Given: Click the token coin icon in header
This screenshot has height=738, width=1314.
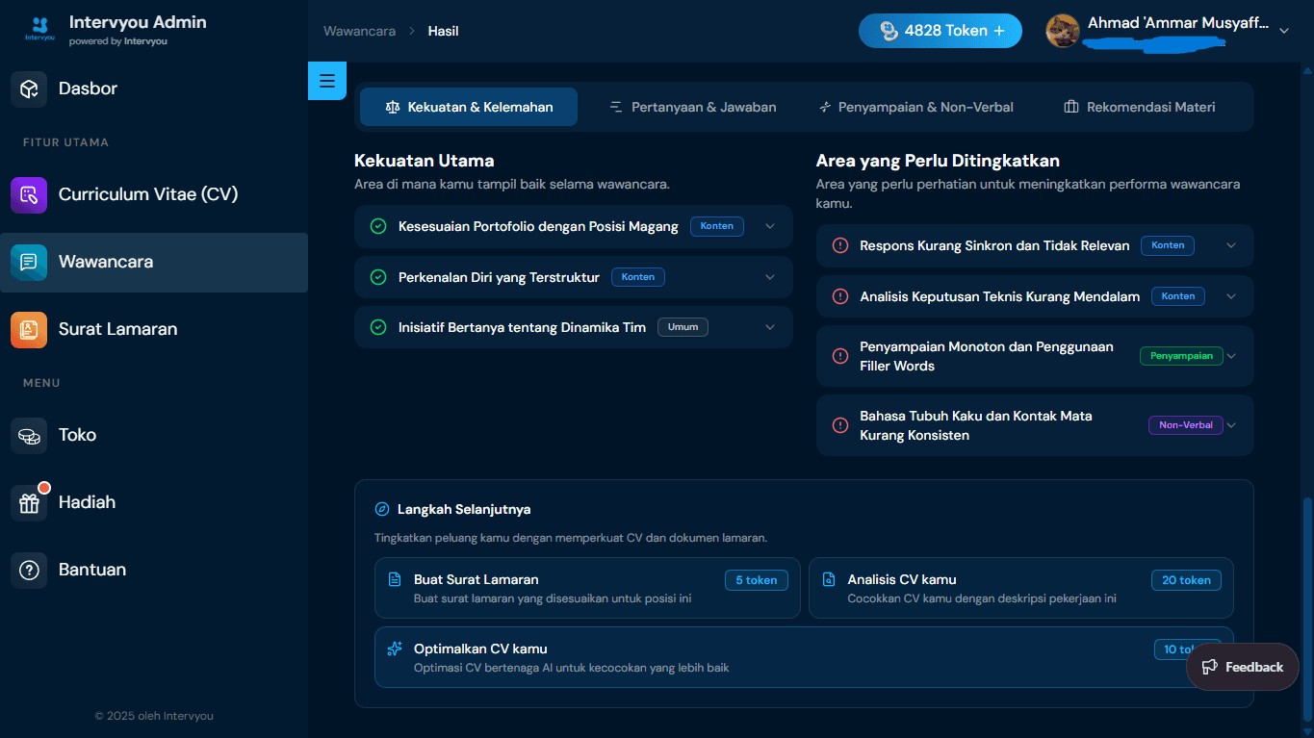Looking at the screenshot, I should pos(889,31).
